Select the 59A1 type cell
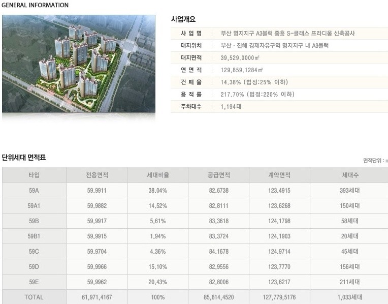This screenshot has height=304, width=388. click(34, 206)
